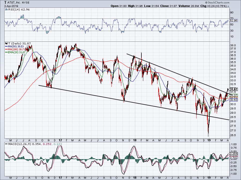The image size is (241, 180).
Task: Click the 19 year marker under the MACD panel
Action: pyautogui.click(x=209, y=178)
